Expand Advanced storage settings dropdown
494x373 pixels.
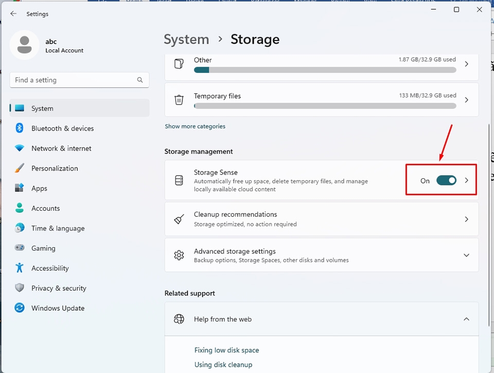click(x=467, y=255)
